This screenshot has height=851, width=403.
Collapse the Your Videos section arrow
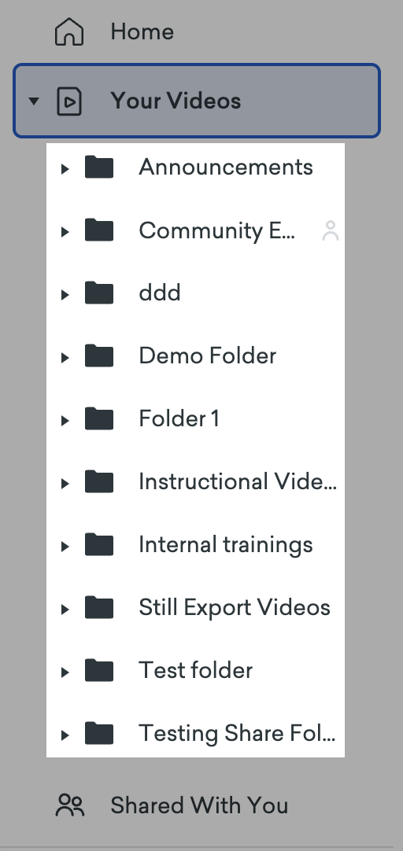tap(34, 101)
